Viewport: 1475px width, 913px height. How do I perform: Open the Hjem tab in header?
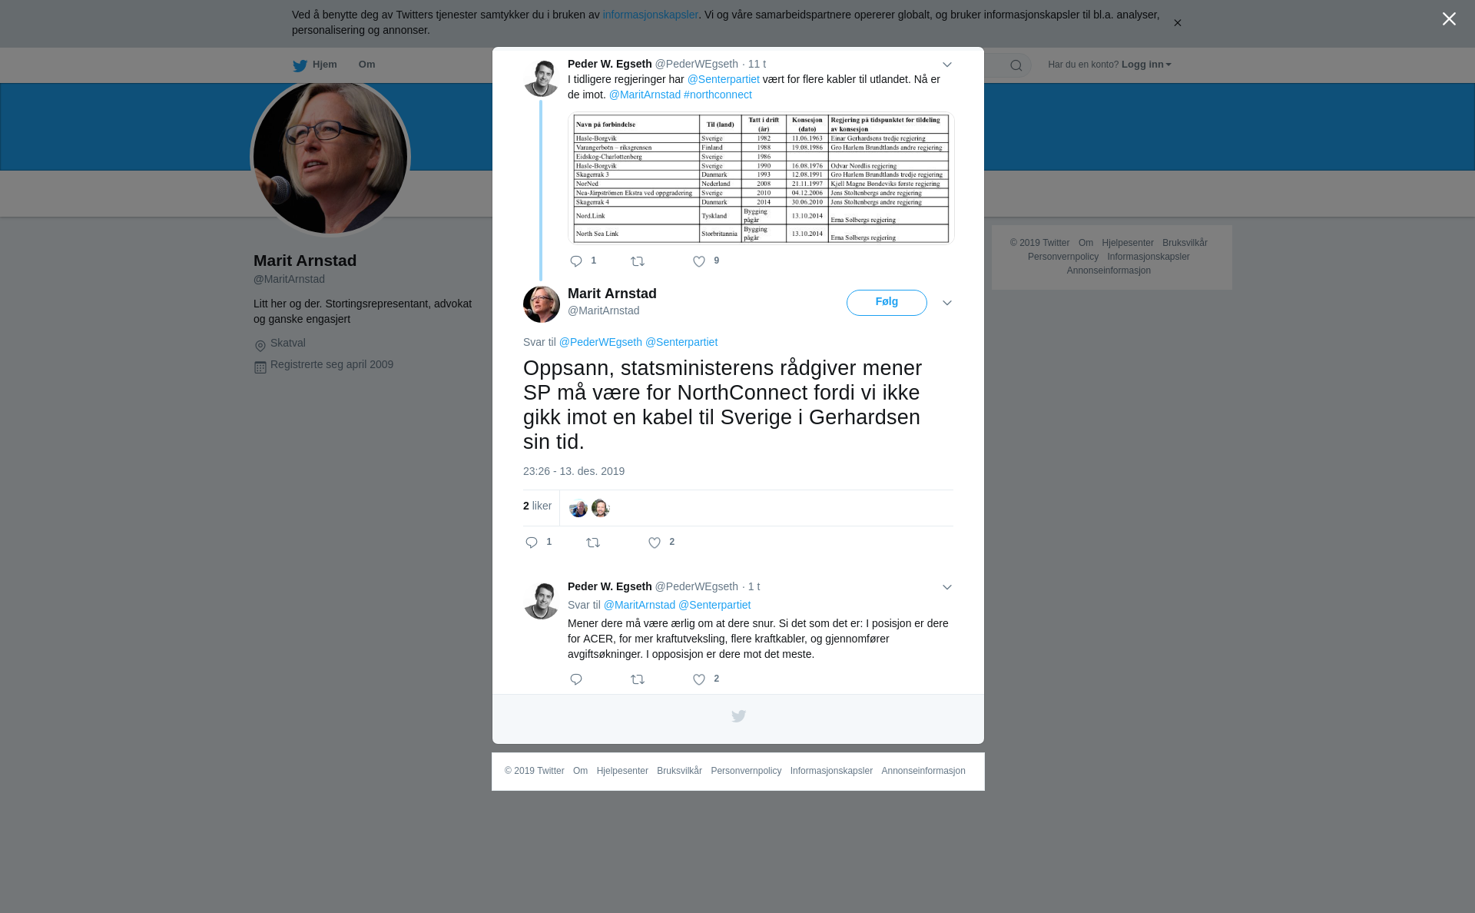pos(315,65)
